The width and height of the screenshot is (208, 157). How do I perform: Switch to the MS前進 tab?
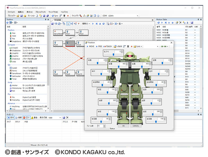[x=58, y=20]
